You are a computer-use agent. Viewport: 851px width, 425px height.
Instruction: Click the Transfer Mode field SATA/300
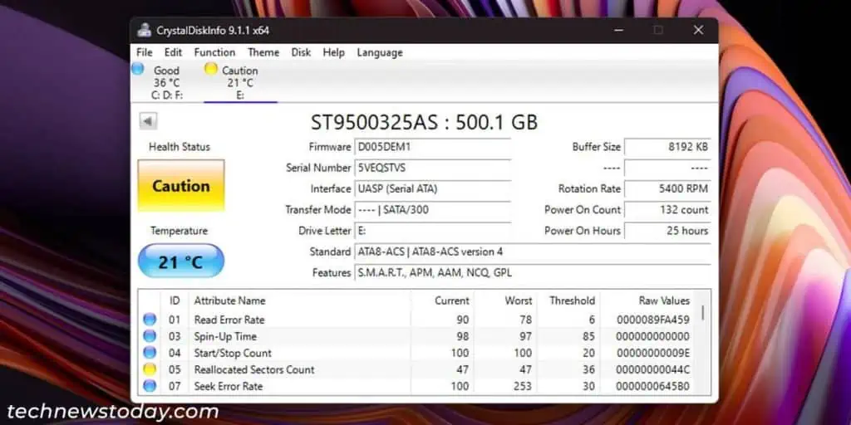pyautogui.click(x=432, y=210)
